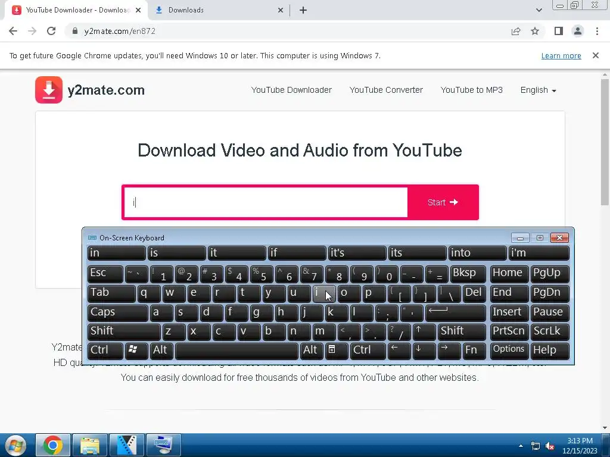This screenshot has height=457, width=610.
Task: Dismiss the Chrome update notification bar
Action: point(596,55)
